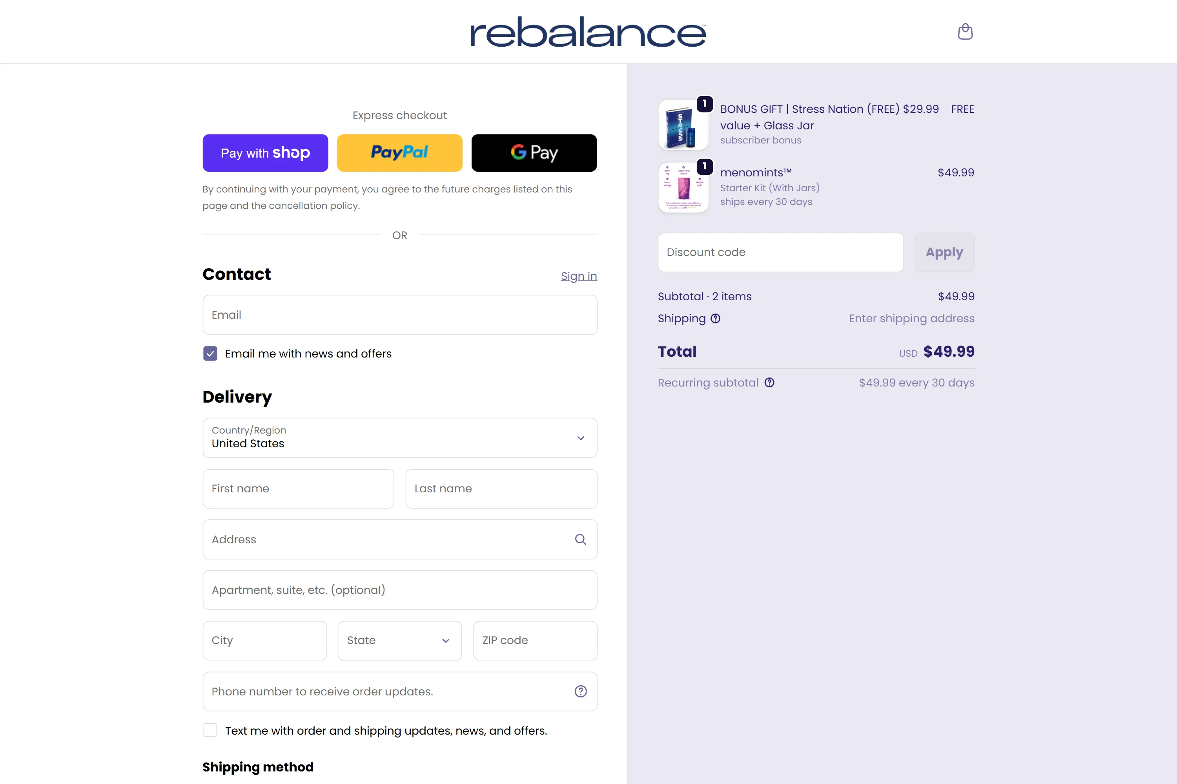The width and height of the screenshot is (1177, 784).
Task: Pay with Shop express button
Action: click(265, 153)
